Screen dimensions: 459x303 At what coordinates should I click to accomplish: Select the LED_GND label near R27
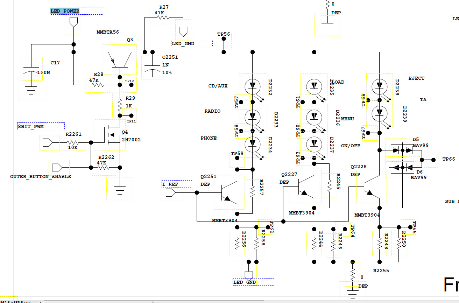tap(192, 44)
